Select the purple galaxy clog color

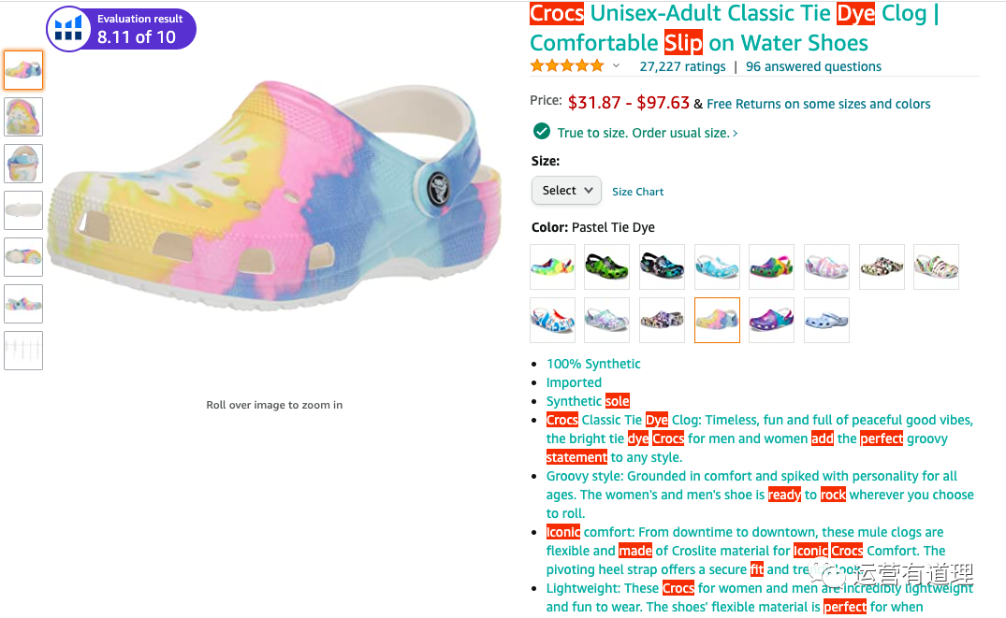click(x=772, y=320)
